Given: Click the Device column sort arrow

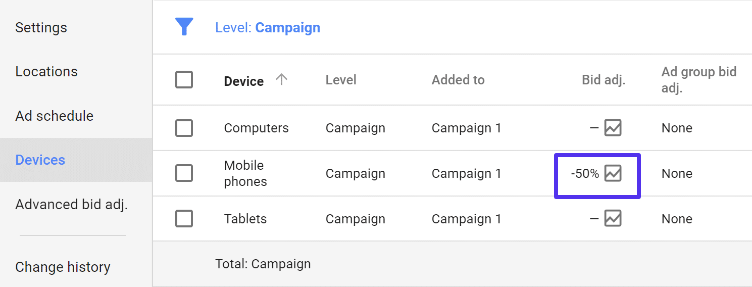Looking at the screenshot, I should [x=281, y=79].
